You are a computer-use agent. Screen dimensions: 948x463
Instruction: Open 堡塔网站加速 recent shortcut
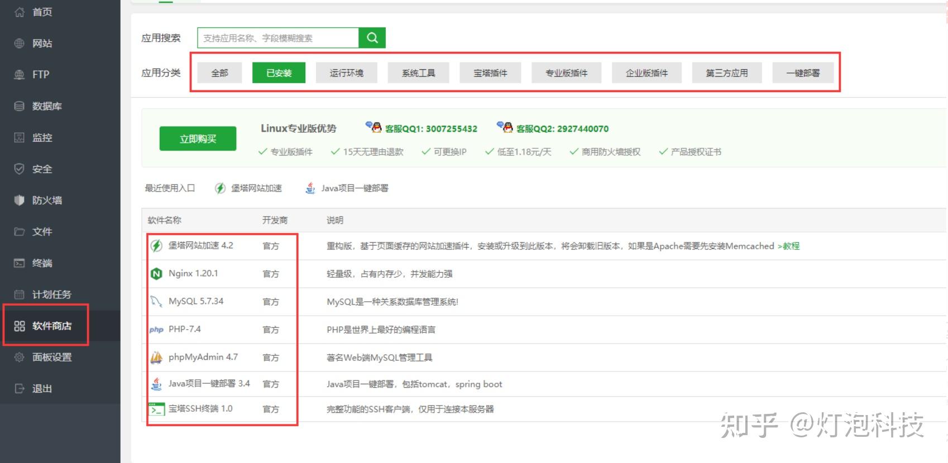click(x=256, y=189)
